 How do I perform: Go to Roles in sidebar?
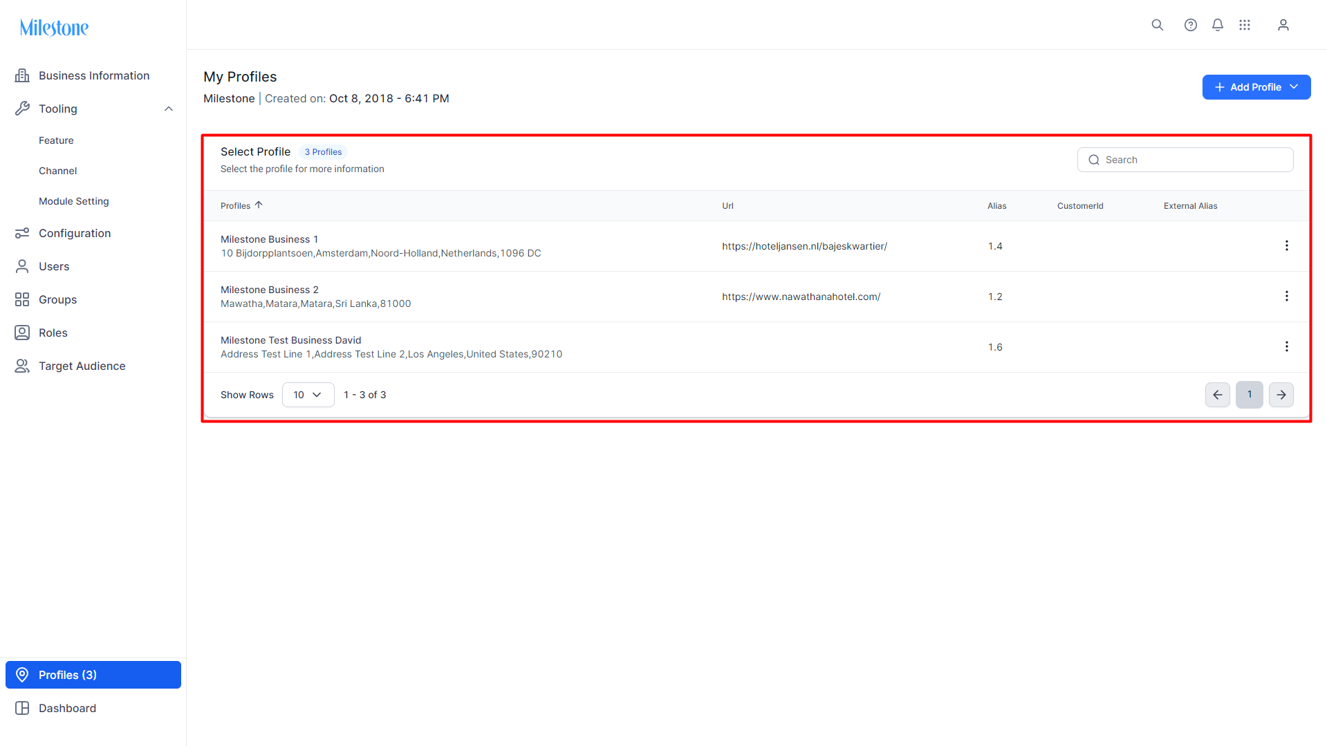(93, 333)
